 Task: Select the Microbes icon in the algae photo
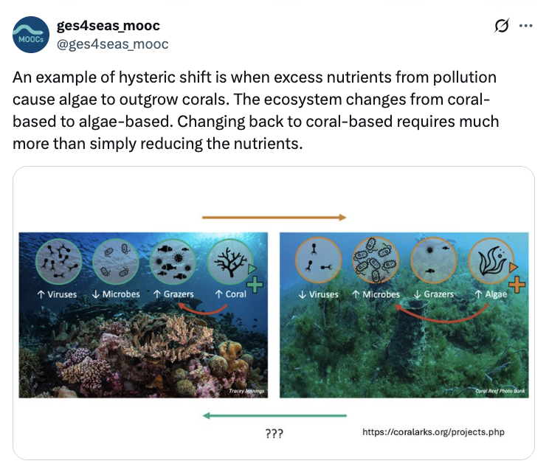(x=376, y=262)
